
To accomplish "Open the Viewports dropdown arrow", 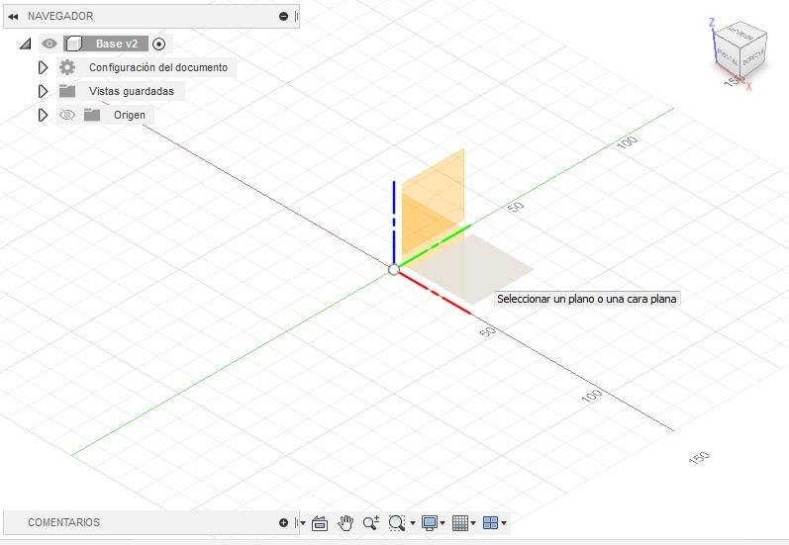I will tap(504, 523).
